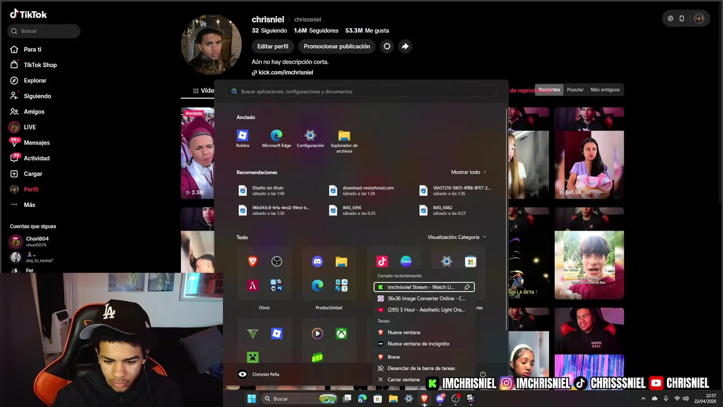Launch GTA V icon in Todo grid
Image resolution: width=723 pixels, height=407 pixels.
(x=252, y=334)
